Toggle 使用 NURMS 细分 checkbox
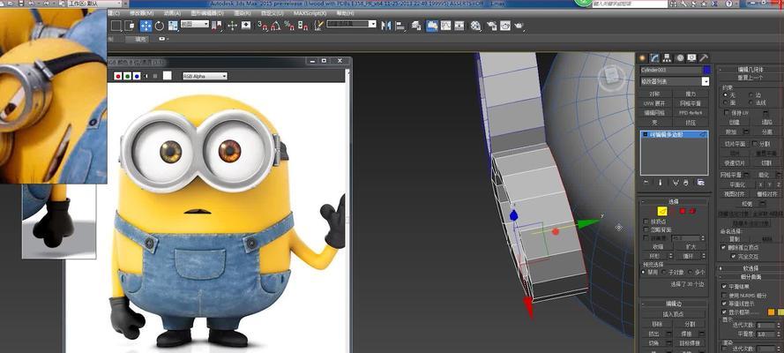Viewport: 784px width, 353px height. 724,295
